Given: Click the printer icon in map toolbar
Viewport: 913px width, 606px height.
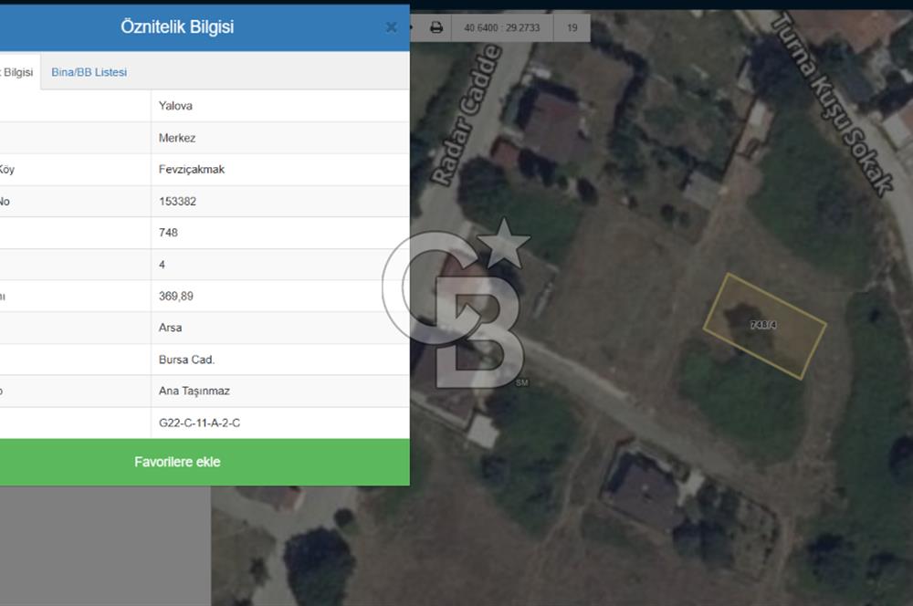Looking at the screenshot, I should click(x=436, y=27).
